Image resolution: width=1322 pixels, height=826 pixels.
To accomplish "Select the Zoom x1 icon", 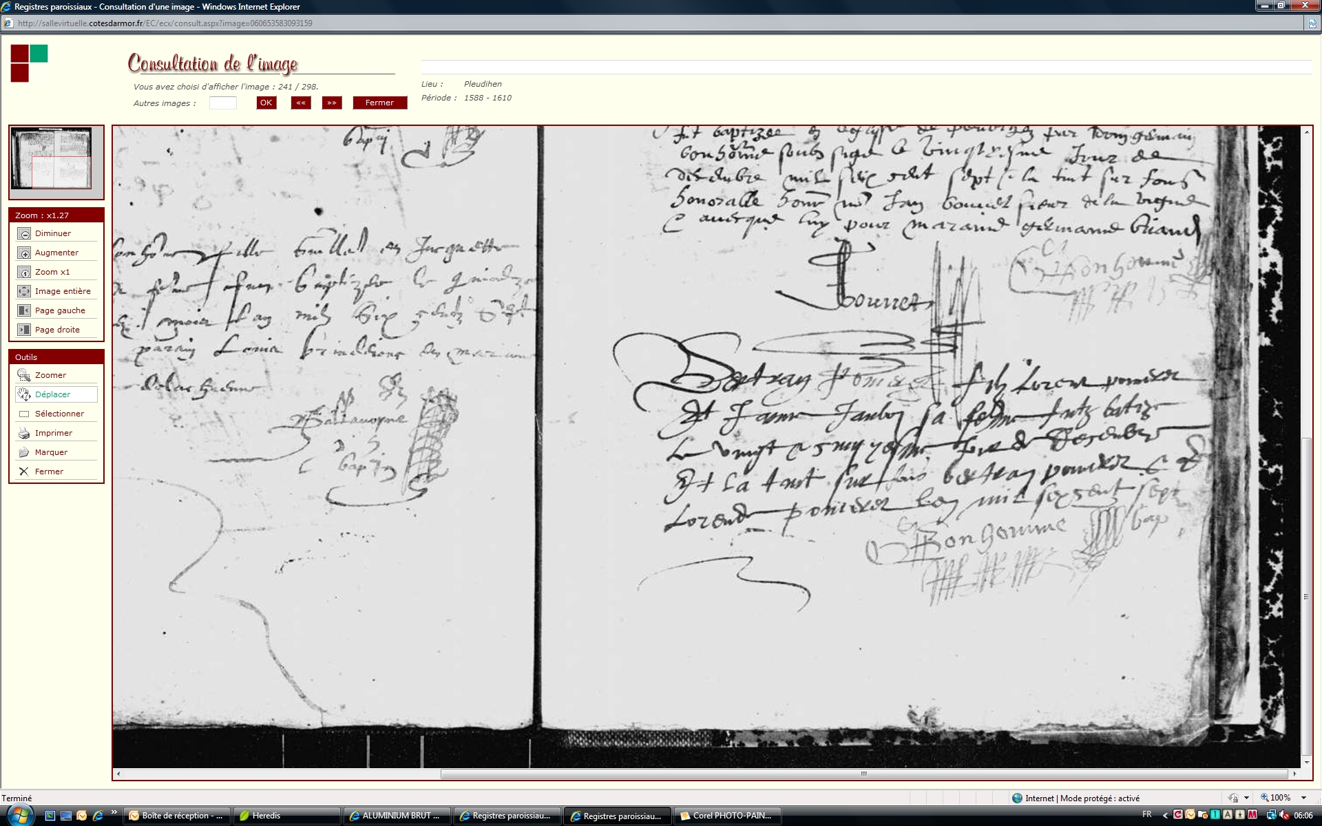I will (x=24, y=273).
